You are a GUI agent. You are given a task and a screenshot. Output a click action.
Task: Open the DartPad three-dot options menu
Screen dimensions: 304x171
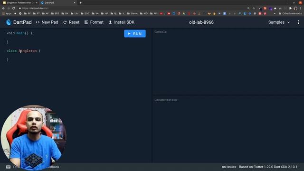point(298,22)
